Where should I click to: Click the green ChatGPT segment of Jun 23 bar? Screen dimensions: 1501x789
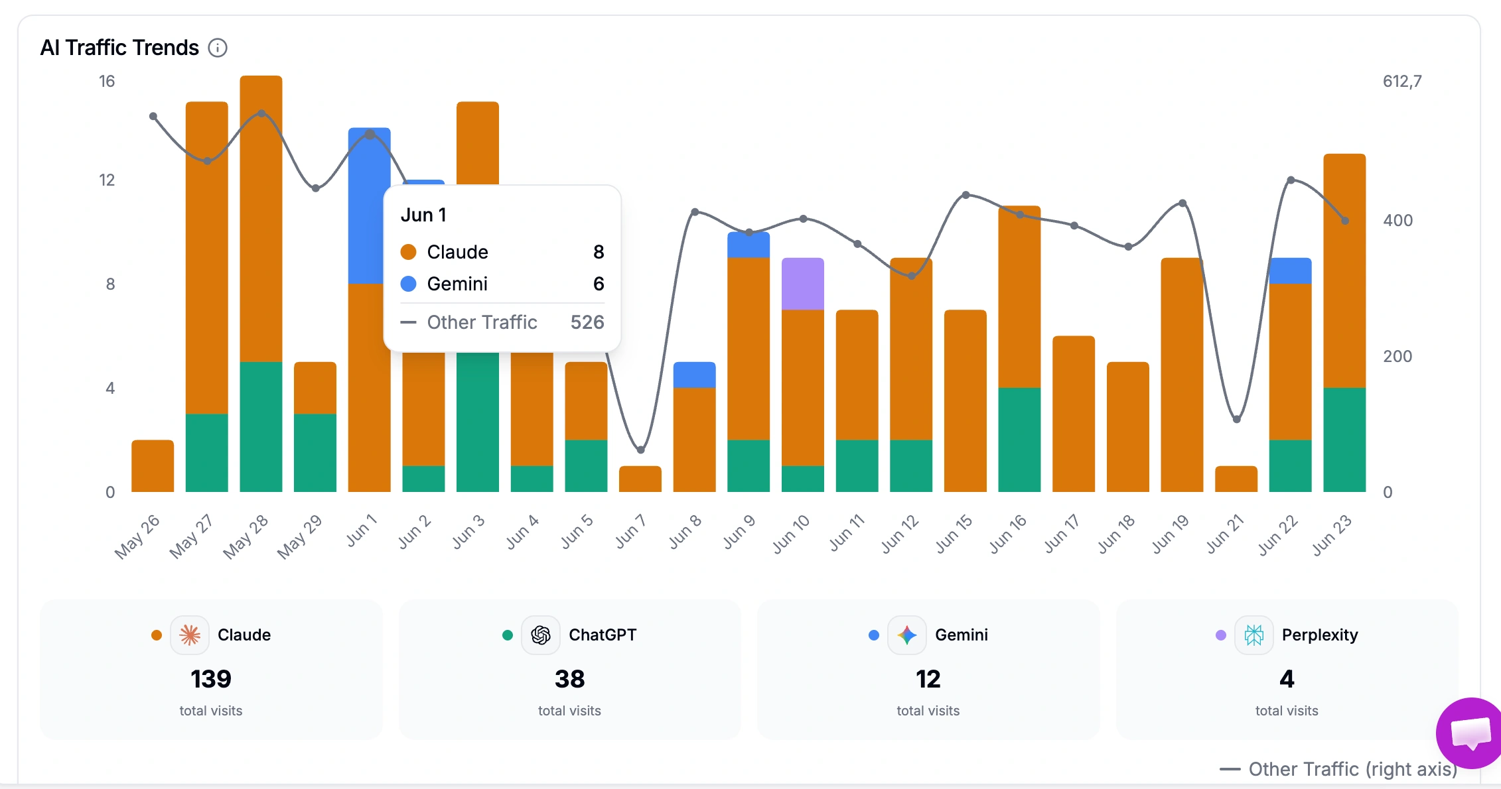[1344, 440]
